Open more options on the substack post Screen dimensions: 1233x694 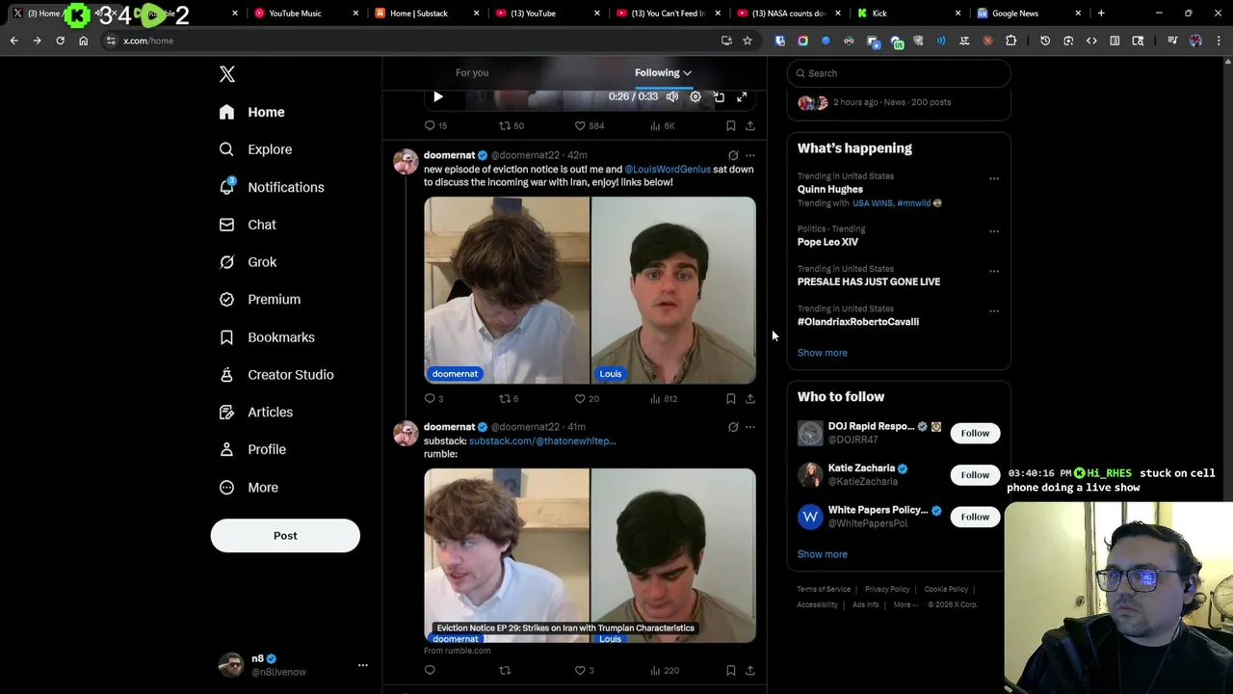coord(750,427)
